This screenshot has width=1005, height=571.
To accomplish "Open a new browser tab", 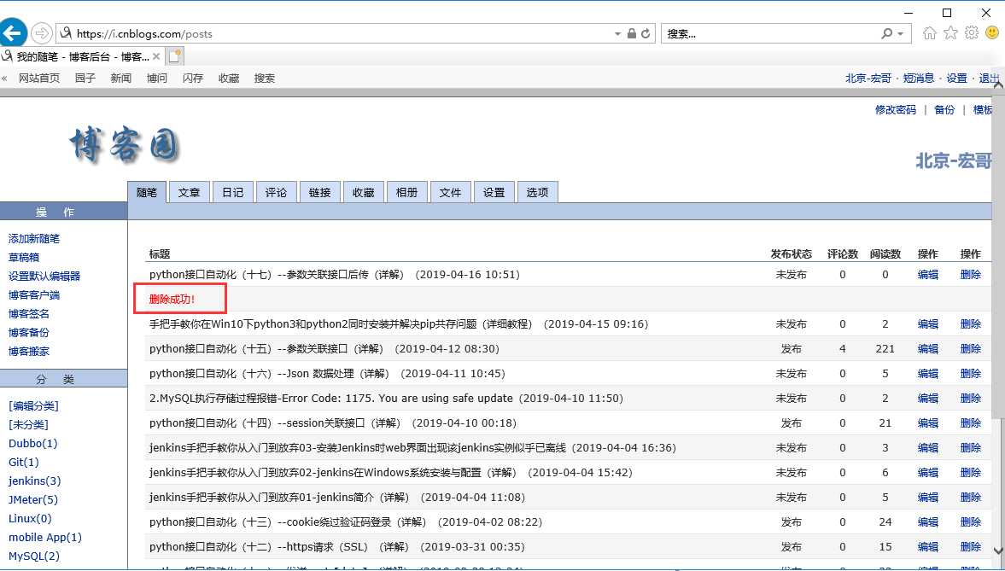I will (x=175, y=56).
